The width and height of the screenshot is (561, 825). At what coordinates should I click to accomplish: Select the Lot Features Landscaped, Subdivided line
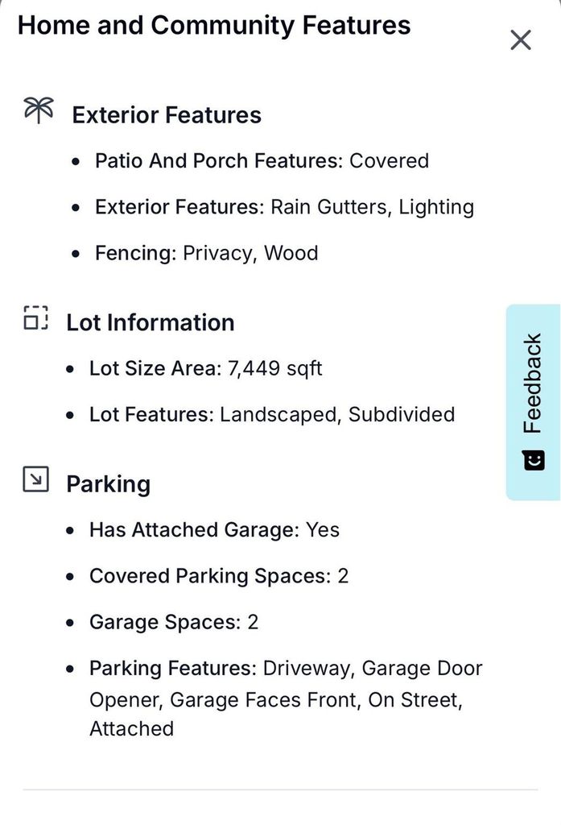pyautogui.click(x=272, y=415)
